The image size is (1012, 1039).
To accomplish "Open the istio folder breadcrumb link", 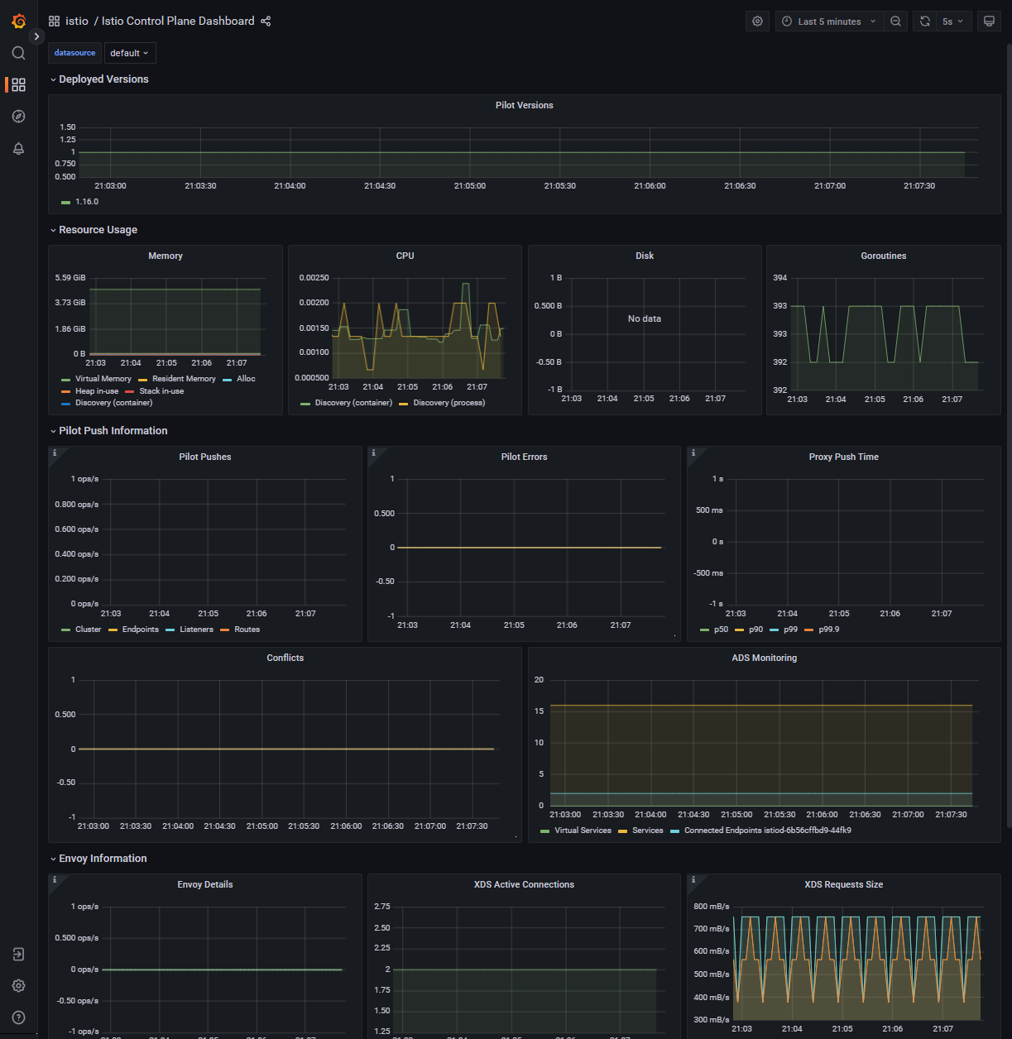I will pos(77,22).
